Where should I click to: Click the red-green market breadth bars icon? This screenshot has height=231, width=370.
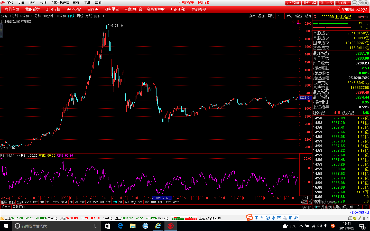(x=184, y=218)
